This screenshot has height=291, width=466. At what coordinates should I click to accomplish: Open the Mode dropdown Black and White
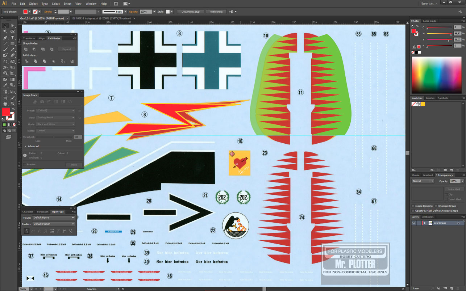click(x=55, y=124)
